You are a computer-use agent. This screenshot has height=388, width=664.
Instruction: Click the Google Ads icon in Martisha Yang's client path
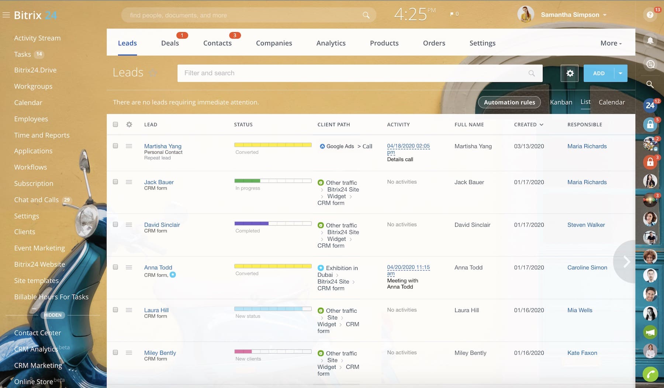pos(322,146)
